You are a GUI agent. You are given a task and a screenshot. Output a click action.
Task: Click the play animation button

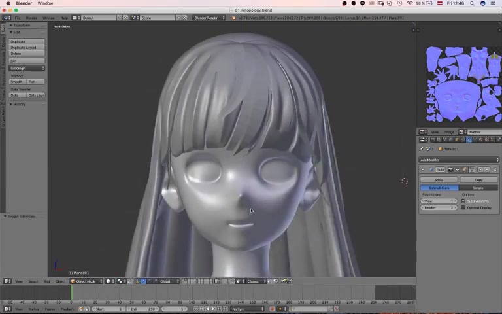[x=213, y=309]
